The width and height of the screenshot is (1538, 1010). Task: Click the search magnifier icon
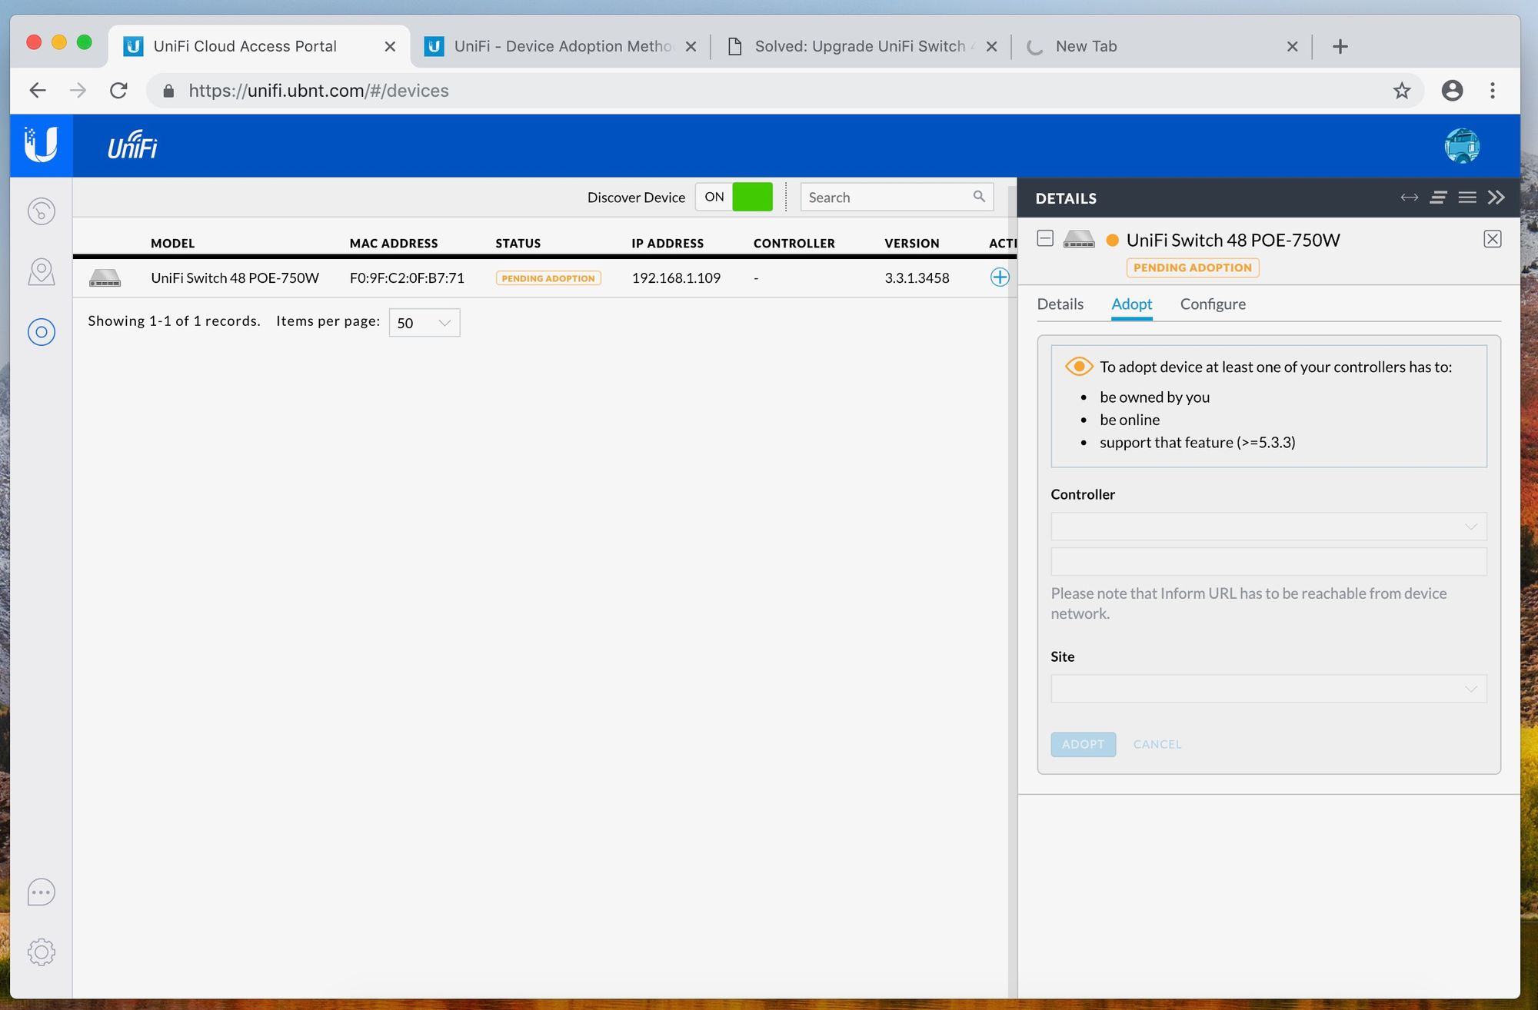tap(979, 197)
